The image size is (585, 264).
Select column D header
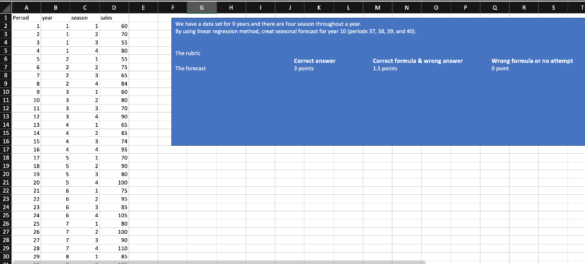pos(114,7)
